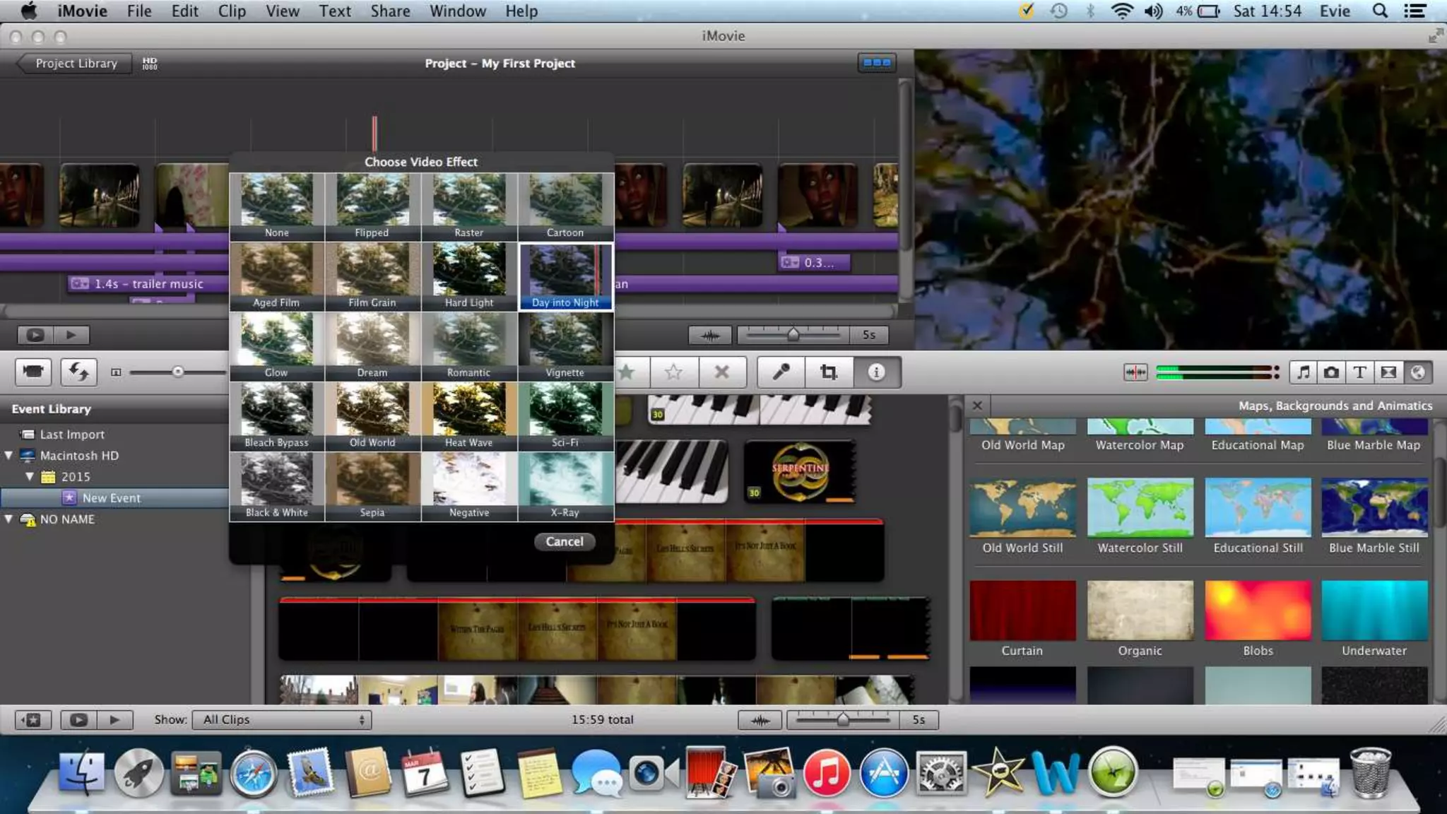Open the Share menu
Screen dimensions: 1447x814
pyautogui.click(x=390, y=11)
